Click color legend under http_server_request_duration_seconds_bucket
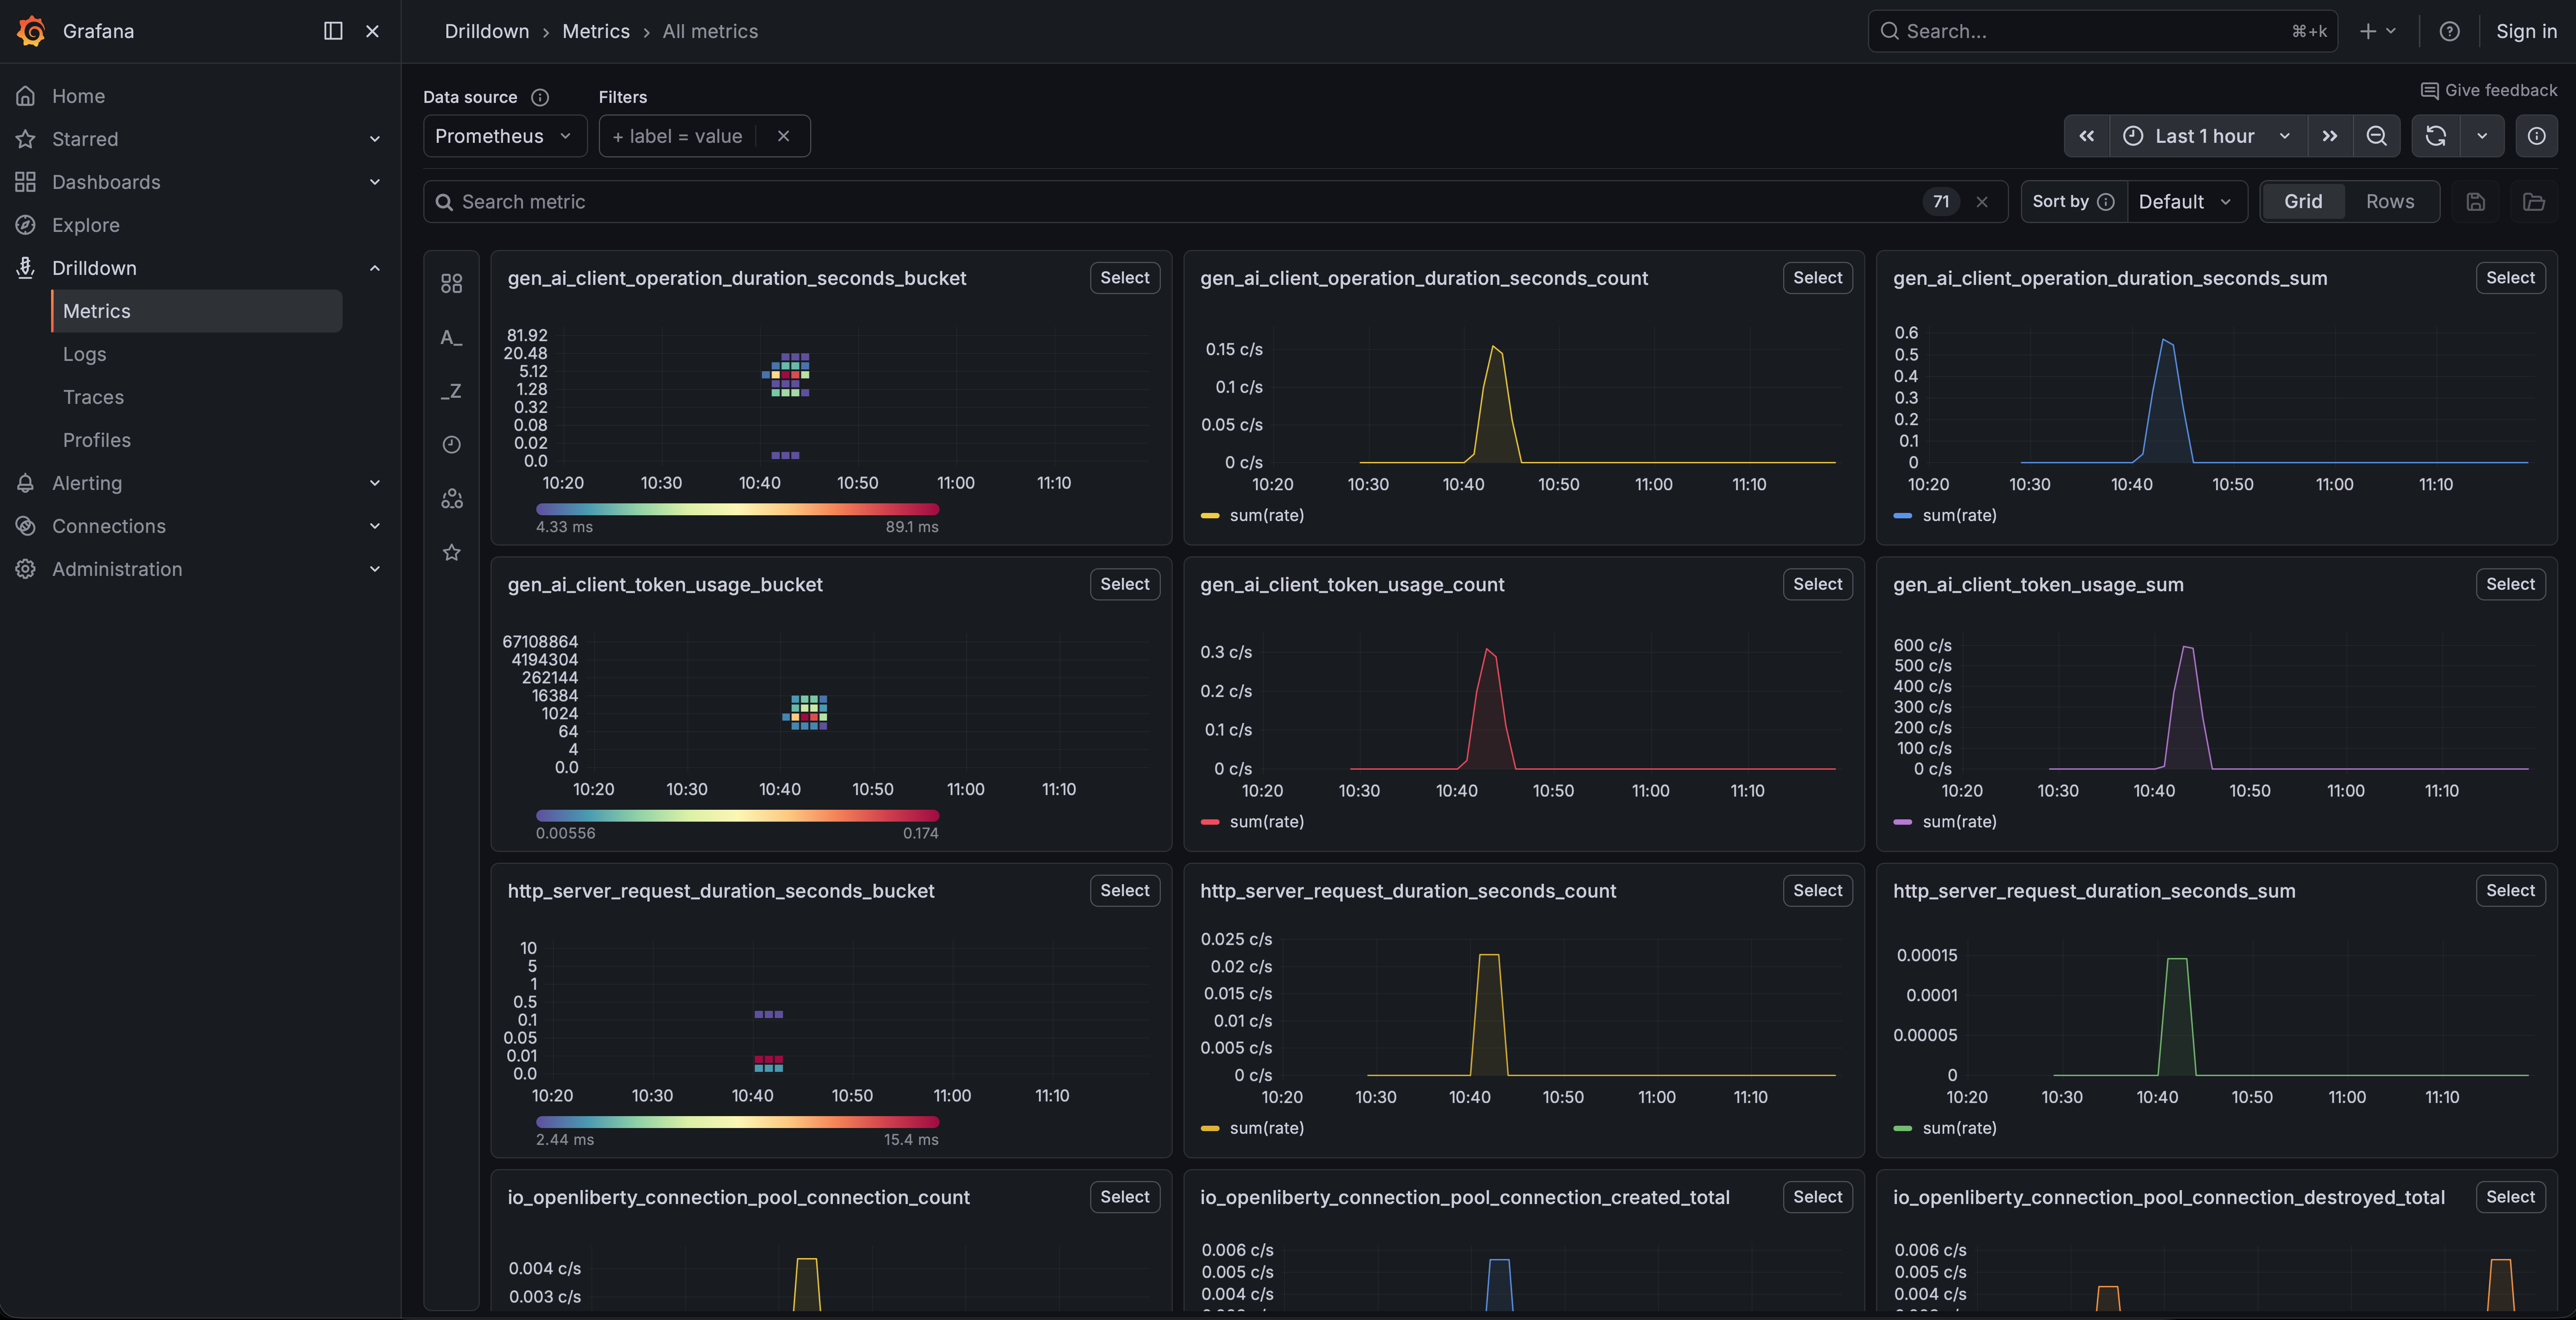Image resolution: width=2576 pixels, height=1320 pixels. tap(737, 1122)
